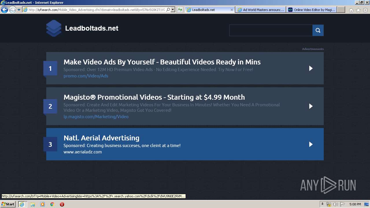Click the number 1 badge
Screen dimensions: 370x208
click(x=50, y=68)
